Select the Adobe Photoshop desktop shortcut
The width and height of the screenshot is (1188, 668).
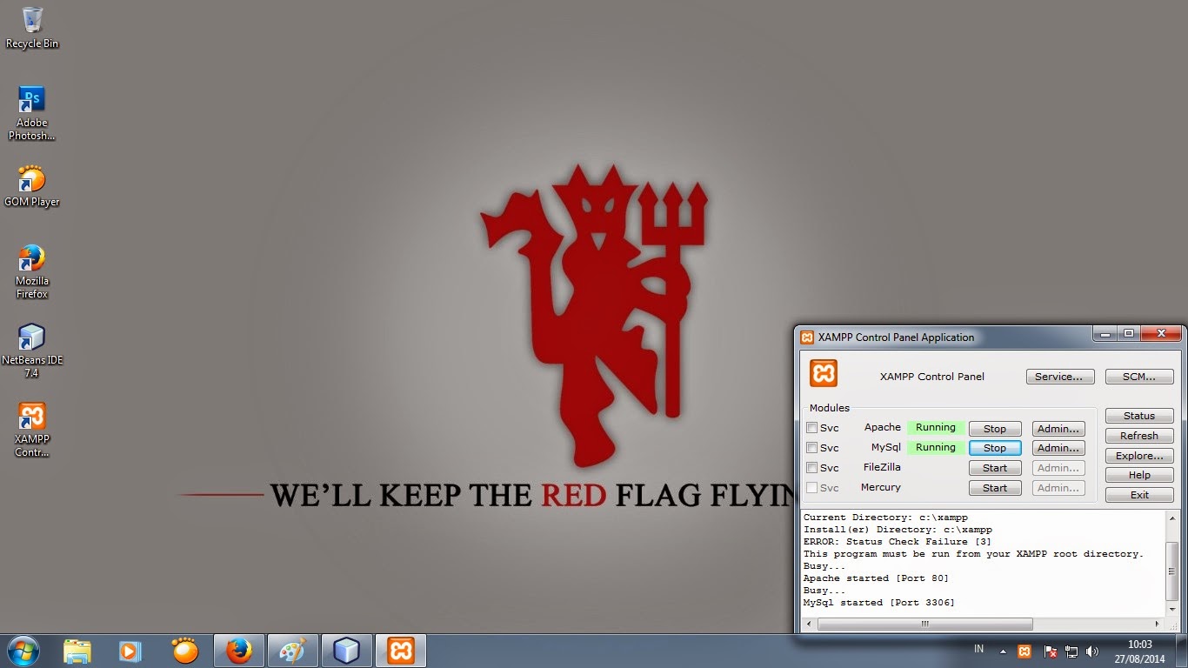32,113
